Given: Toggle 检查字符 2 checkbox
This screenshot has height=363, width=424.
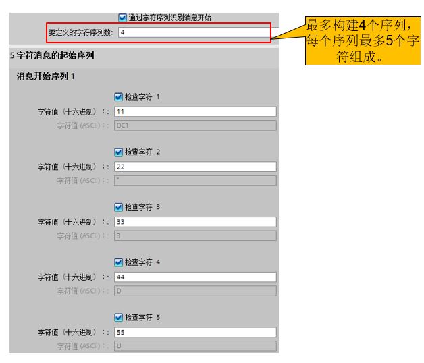Looking at the screenshot, I should (x=119, y=152).
